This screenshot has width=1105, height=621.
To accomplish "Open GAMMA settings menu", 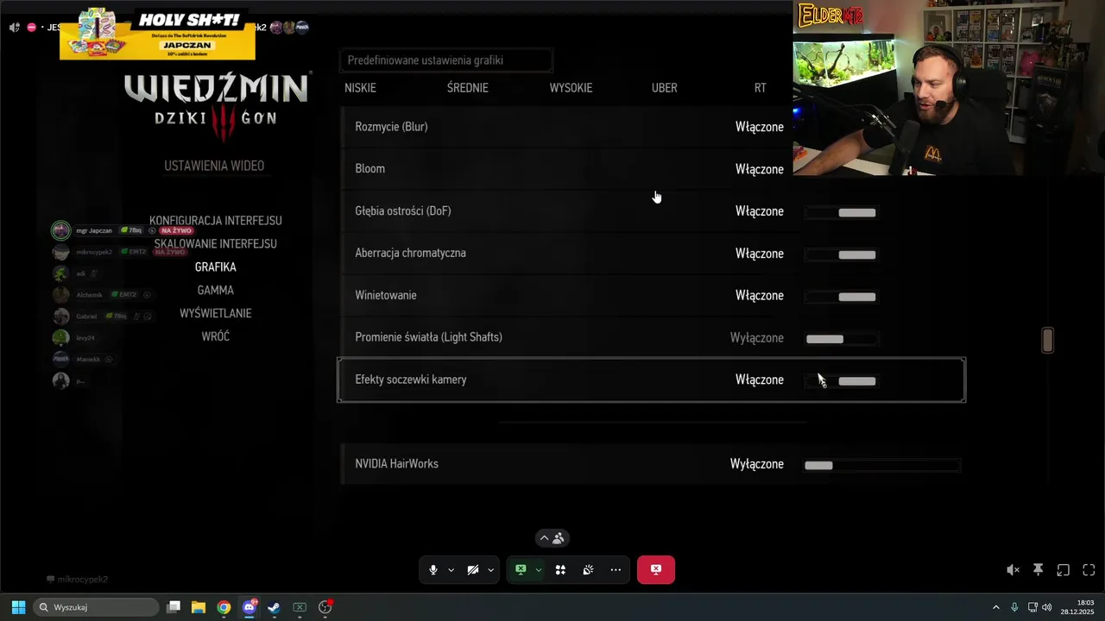I will pos(216,291).
